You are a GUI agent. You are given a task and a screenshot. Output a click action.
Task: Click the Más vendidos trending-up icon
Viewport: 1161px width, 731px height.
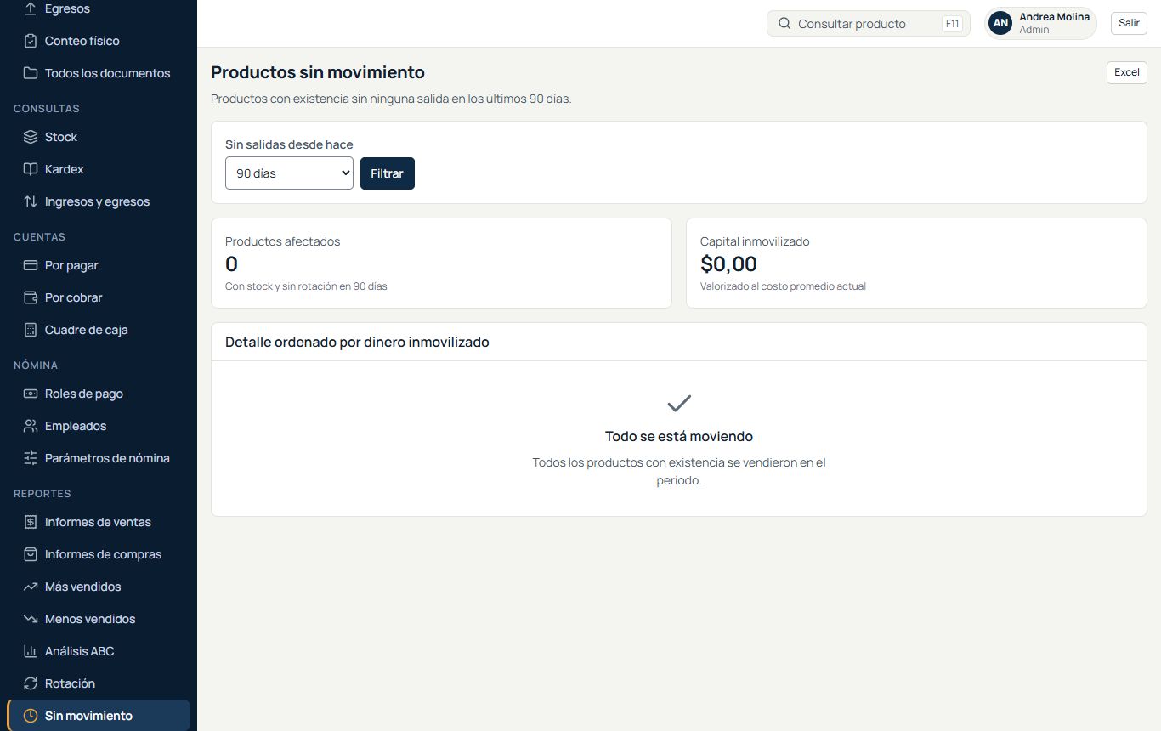click(x=31, y=586)
